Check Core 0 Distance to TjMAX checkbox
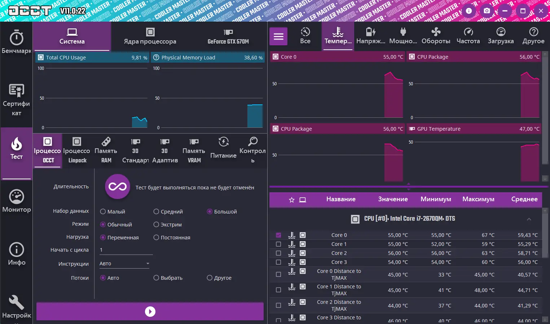This screenshot has height=324, width=550. click(278, 274)
